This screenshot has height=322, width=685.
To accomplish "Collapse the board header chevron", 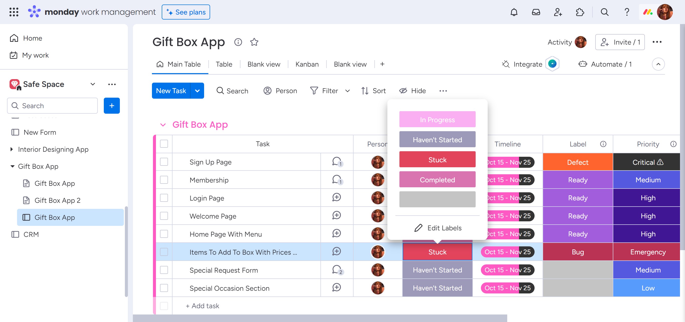I will 658,64.
